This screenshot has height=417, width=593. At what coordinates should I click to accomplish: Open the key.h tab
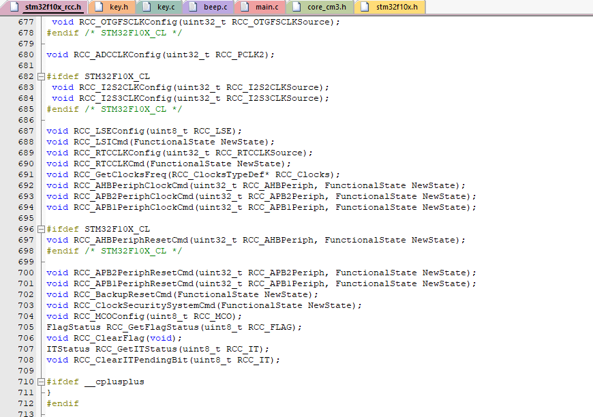click(x=112, y=7)
